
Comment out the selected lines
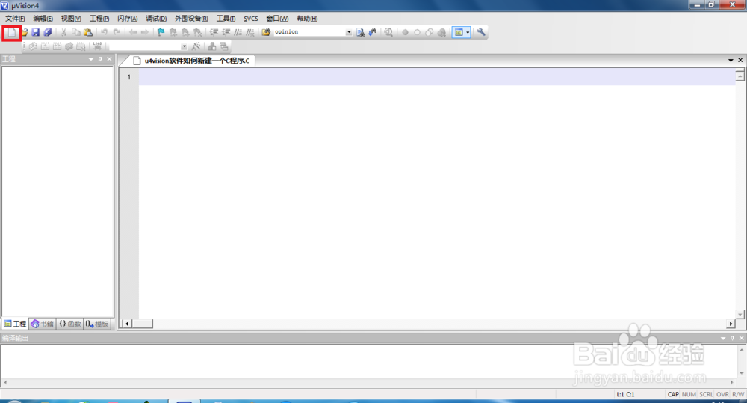(238, 32)
